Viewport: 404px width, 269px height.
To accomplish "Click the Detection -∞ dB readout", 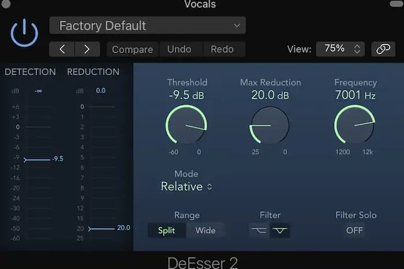I will click(x=38, y=91).
